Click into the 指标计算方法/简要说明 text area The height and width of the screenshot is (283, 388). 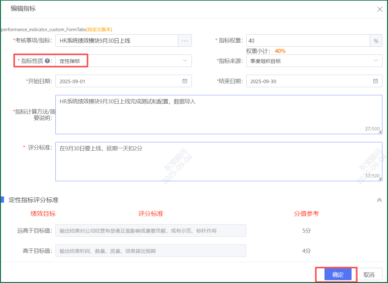219,115
